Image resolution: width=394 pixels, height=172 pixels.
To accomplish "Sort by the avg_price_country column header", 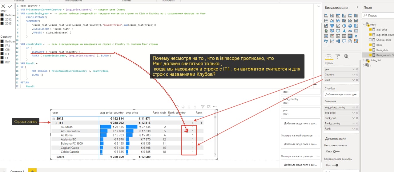I will (x=112, y=113).
